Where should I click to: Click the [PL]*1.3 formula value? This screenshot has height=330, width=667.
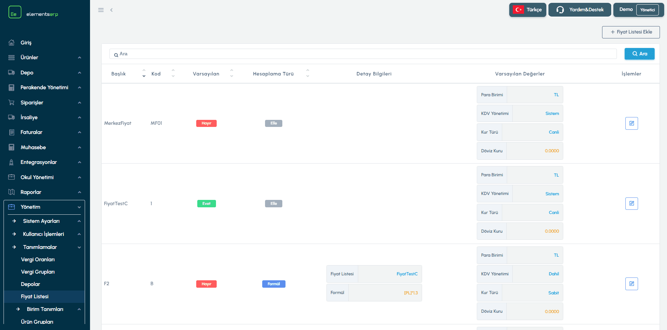411,293
